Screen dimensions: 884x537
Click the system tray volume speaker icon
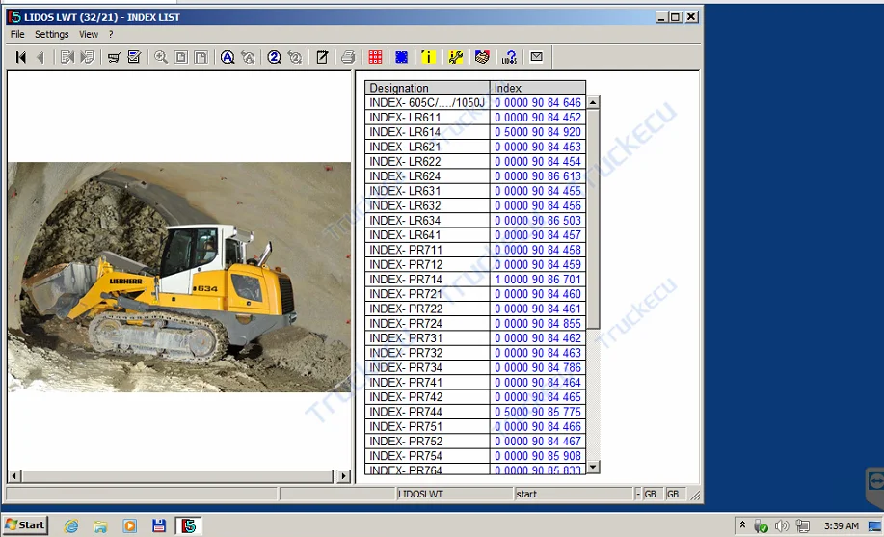click(782, 526)
